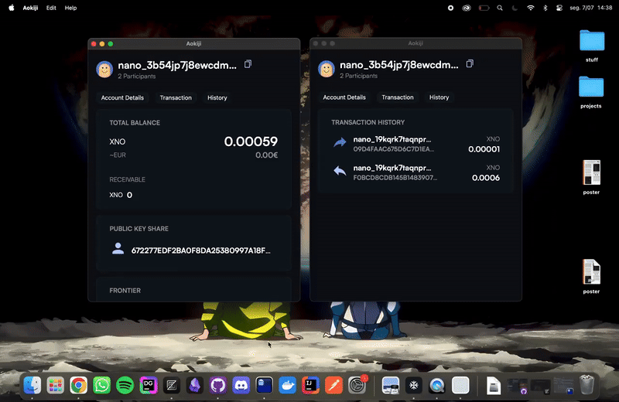This screenshot has width=619, height=402.
Task: Click the public key share person icon
Action: (x=118, y=249)
